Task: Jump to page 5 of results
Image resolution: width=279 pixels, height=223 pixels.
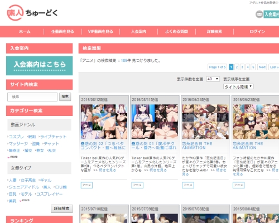Action: coord(253,67)
